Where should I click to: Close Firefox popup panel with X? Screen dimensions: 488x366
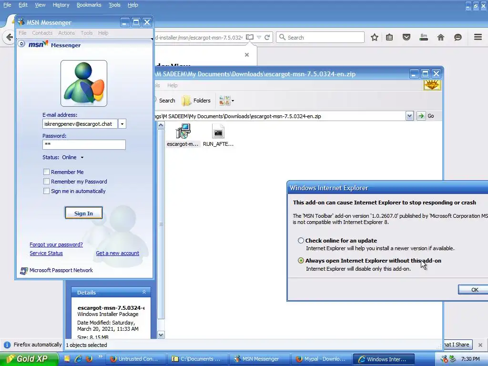coord(247,55)
